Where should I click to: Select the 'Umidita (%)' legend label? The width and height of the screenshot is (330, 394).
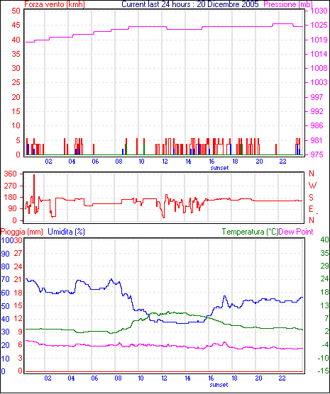pos(66,232)
